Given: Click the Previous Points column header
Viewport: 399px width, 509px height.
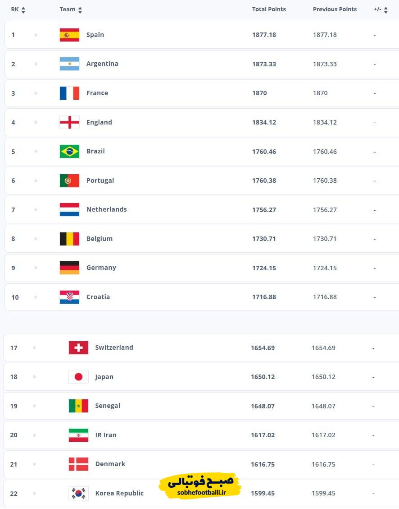Looking at the screenshot, I should [335, 9].
